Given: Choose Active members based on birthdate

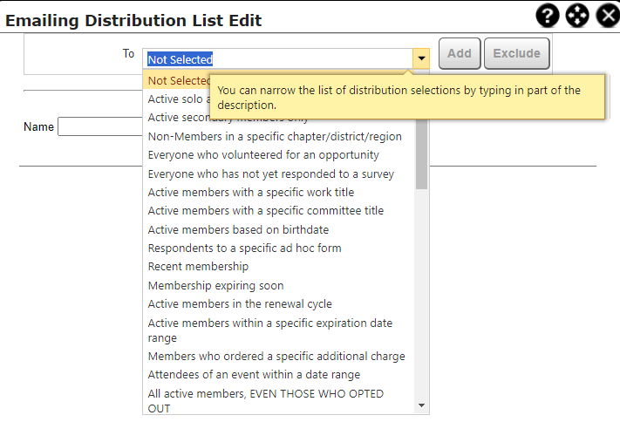Looking at the screenshot, I should (x=279, y=230).
